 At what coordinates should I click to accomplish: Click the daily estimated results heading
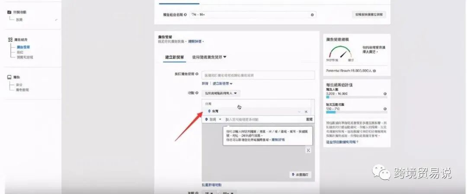[339, 85]
